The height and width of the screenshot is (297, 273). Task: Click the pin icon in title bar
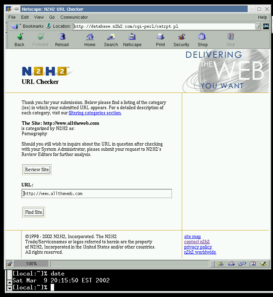tap(16, 9)
